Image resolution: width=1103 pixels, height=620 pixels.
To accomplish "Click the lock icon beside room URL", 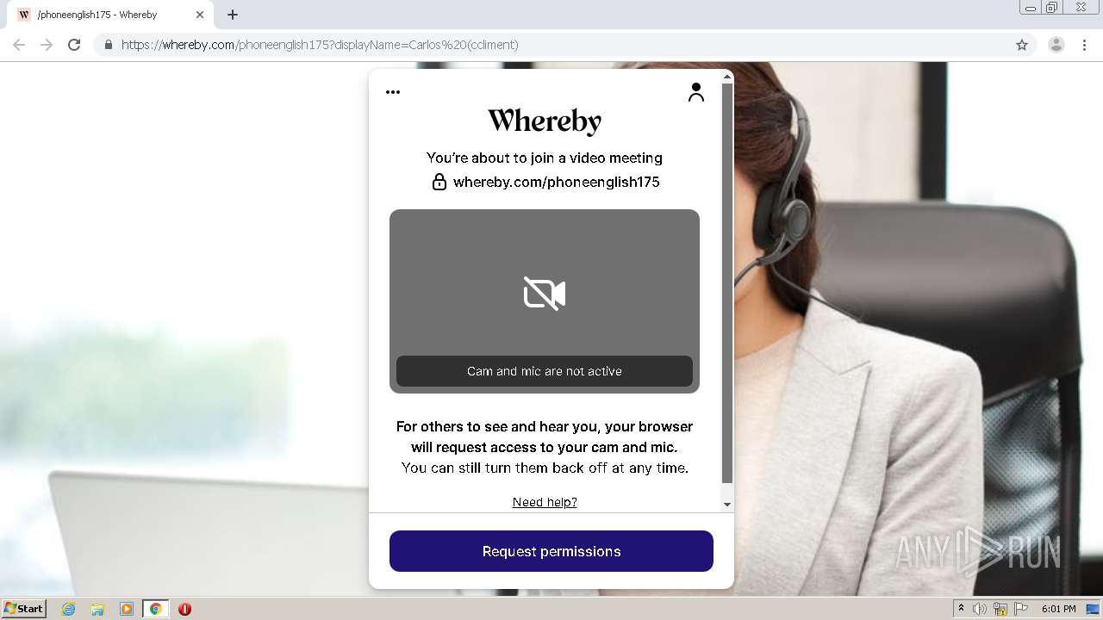I will click(439, 182).
